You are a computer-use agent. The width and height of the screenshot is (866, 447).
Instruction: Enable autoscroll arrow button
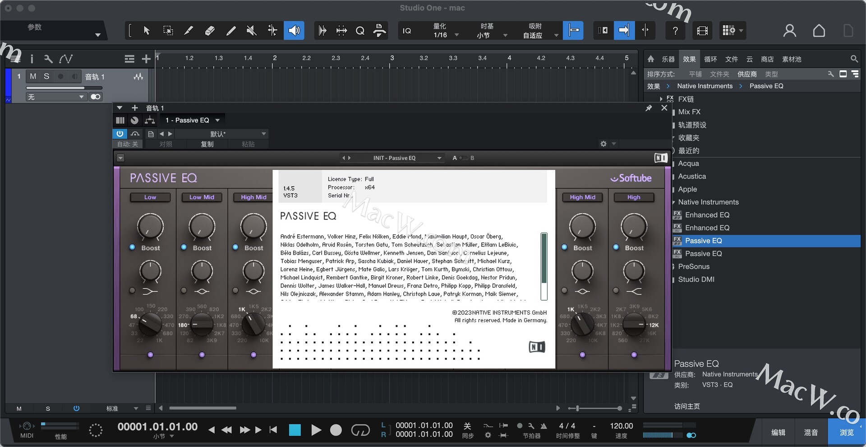coord(624,31)
